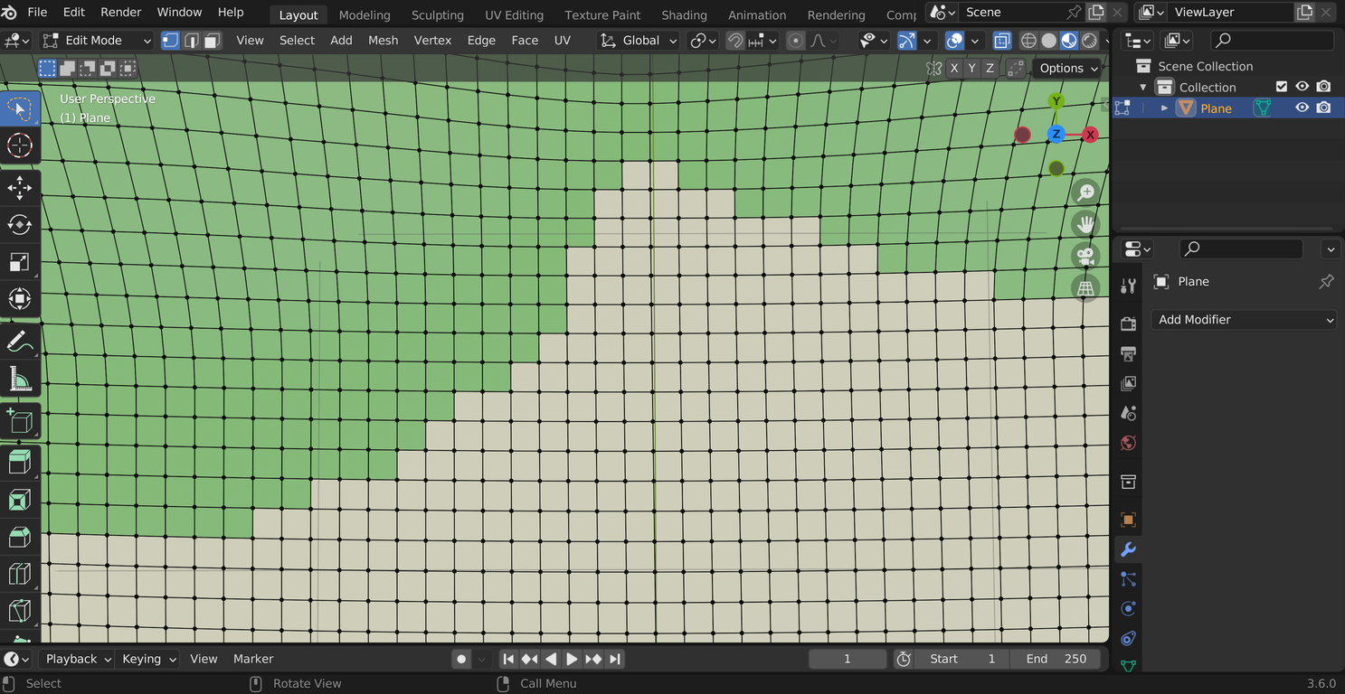Open the Object properties tab
The width and height of the screenshot is (1345, 694).
[1128, 520]
